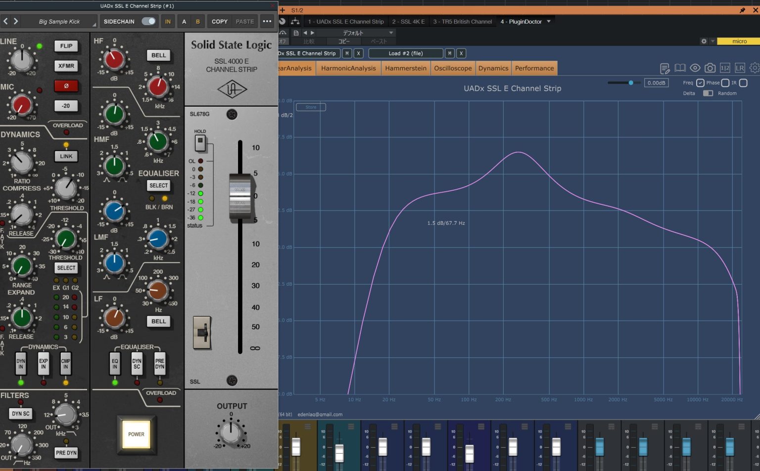The height and width of the screenshot is (471, 760).
Task: Enable the Phase checkbox
Action: point(725,83)
